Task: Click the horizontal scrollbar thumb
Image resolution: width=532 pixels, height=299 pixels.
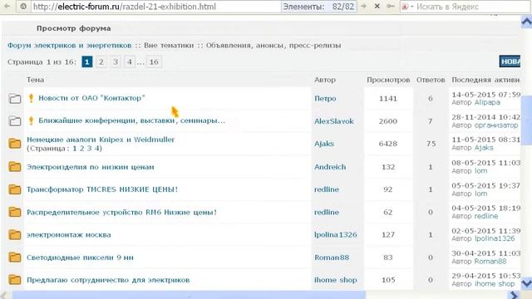Action: point(189,295)
